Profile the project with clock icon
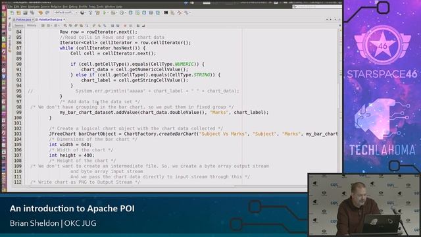 (122, 13)
